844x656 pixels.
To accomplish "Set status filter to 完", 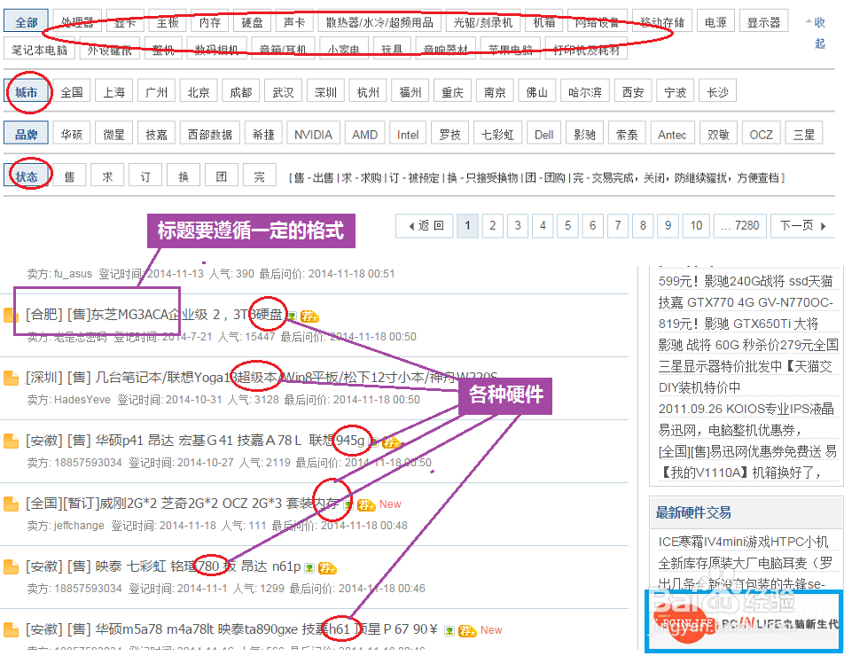I will coord(259,176).
